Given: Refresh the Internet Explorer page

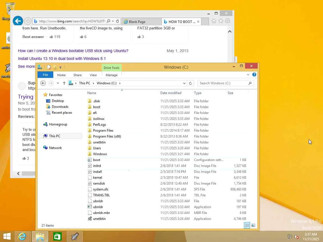Looking at the screenshot, I should [117, 21].
